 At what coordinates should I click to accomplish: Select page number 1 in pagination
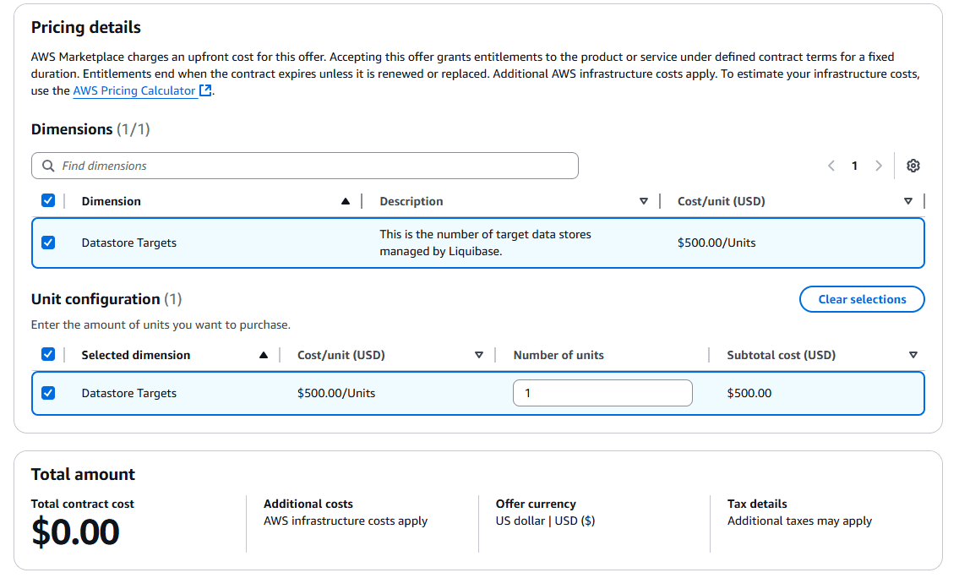(854, 166)
